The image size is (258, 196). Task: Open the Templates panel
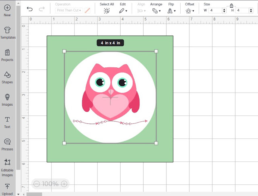click(x=7, y=30)
